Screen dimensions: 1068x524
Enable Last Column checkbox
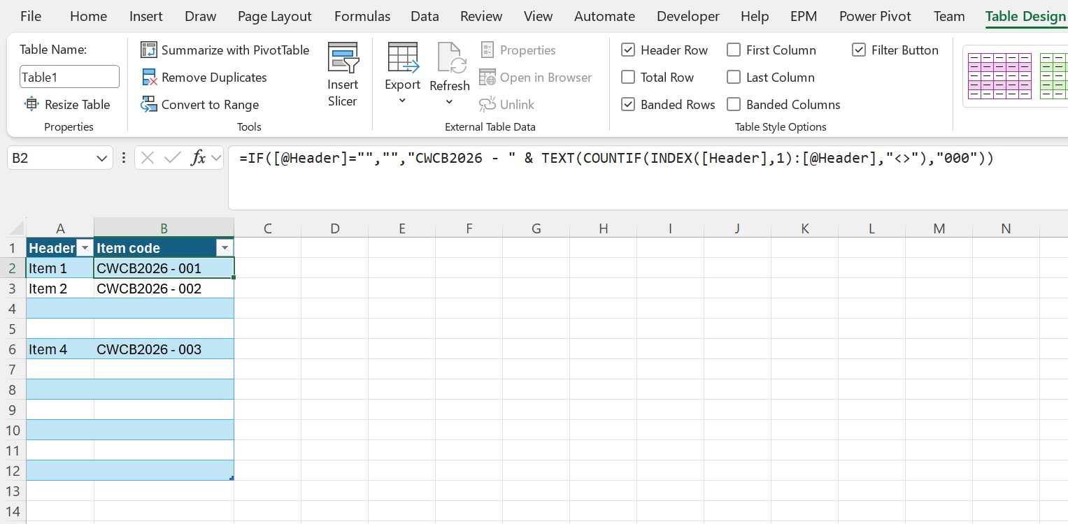pos(734,77)
